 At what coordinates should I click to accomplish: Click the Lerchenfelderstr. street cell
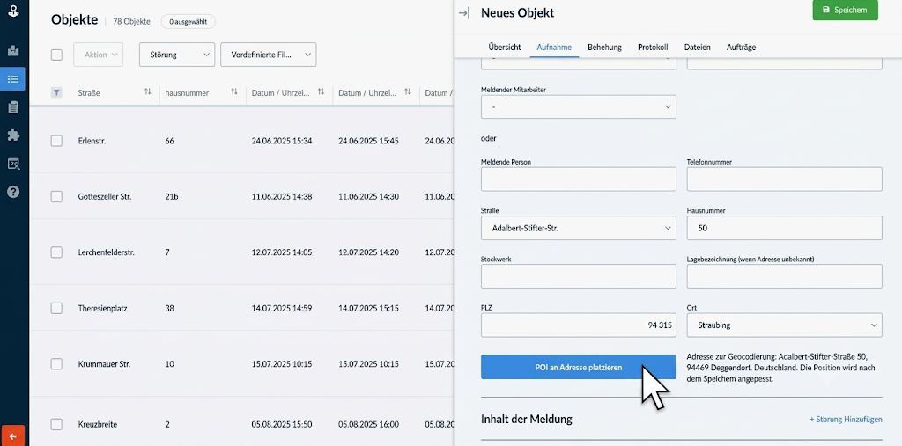106,252
